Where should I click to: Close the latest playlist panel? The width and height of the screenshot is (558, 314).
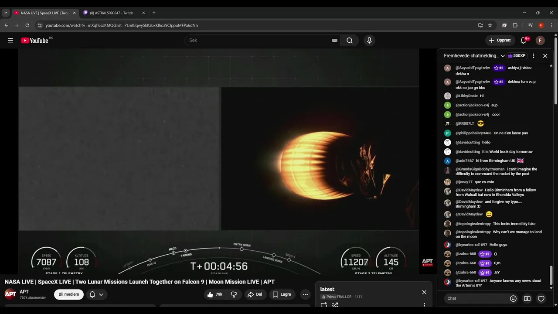pos(424,292)
